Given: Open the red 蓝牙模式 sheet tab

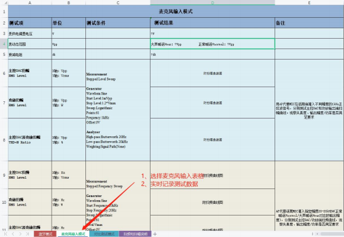Looking at the screenshot, I should [x=45, y=234].
